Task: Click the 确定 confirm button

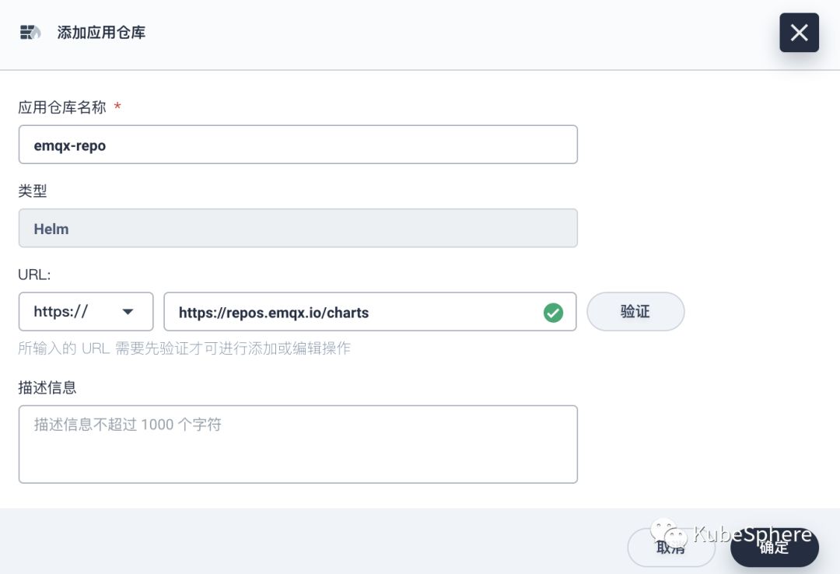Action: (x=774, y=548)
